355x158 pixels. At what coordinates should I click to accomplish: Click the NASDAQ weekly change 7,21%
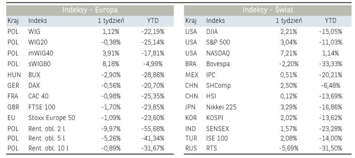pos(289,53)
